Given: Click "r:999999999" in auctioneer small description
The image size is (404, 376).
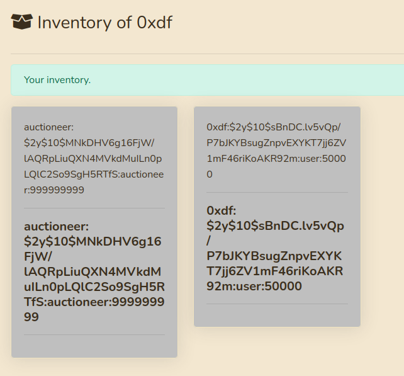Looking at the screenshot, I should point(54,190).
